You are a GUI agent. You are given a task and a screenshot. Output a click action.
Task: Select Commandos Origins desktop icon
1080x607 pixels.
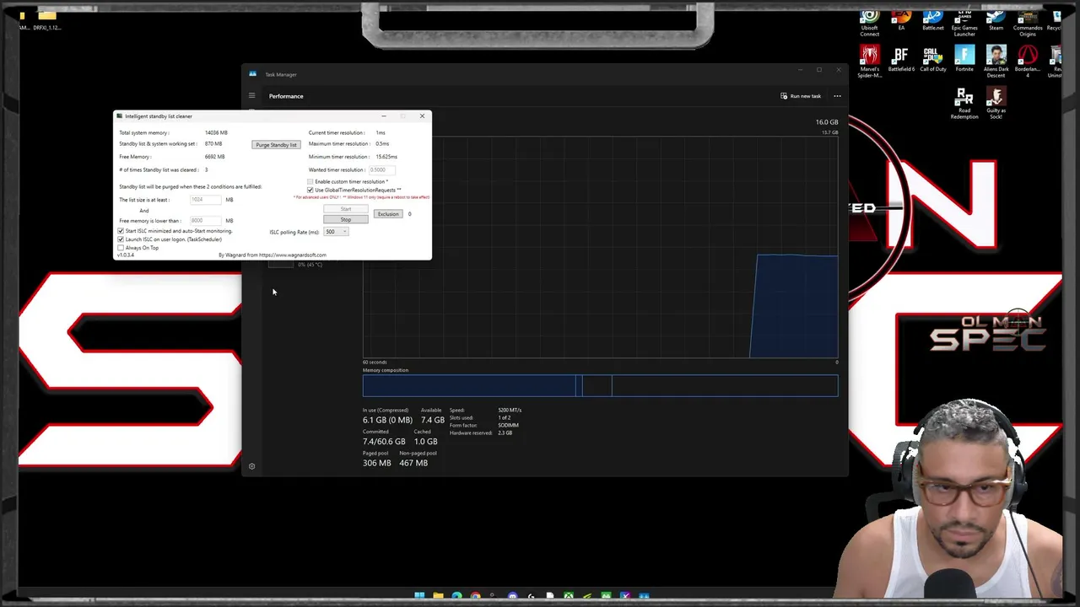tap(1028, 23)
